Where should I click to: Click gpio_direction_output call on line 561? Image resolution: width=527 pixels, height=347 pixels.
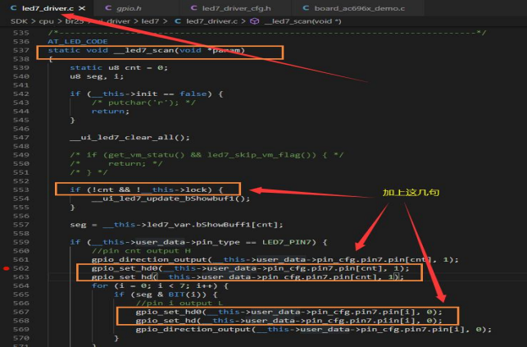tap(275, 259)
